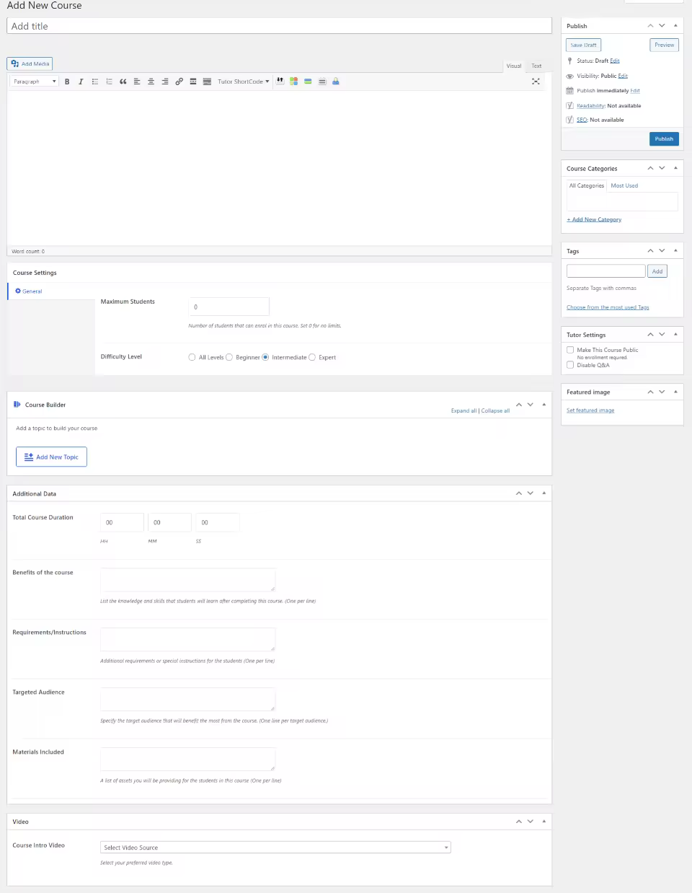Viewport: 692px width, 893px height.
Task: Open the All Categories tab
Action: (x=587, y=185)
